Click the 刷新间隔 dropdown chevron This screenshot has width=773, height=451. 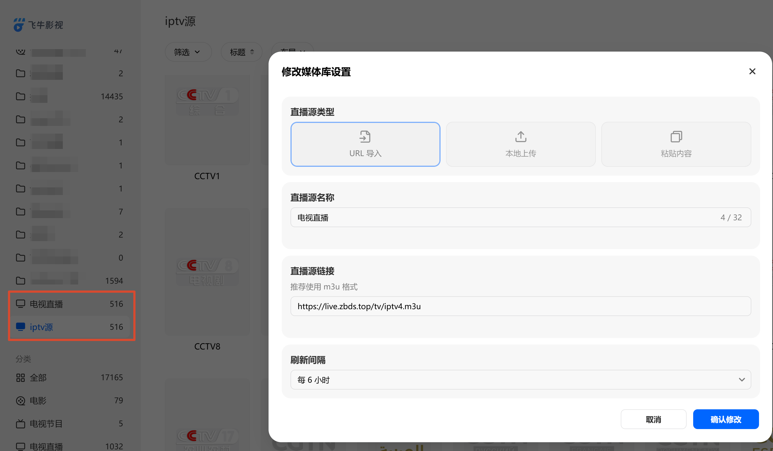coord(742,380)
